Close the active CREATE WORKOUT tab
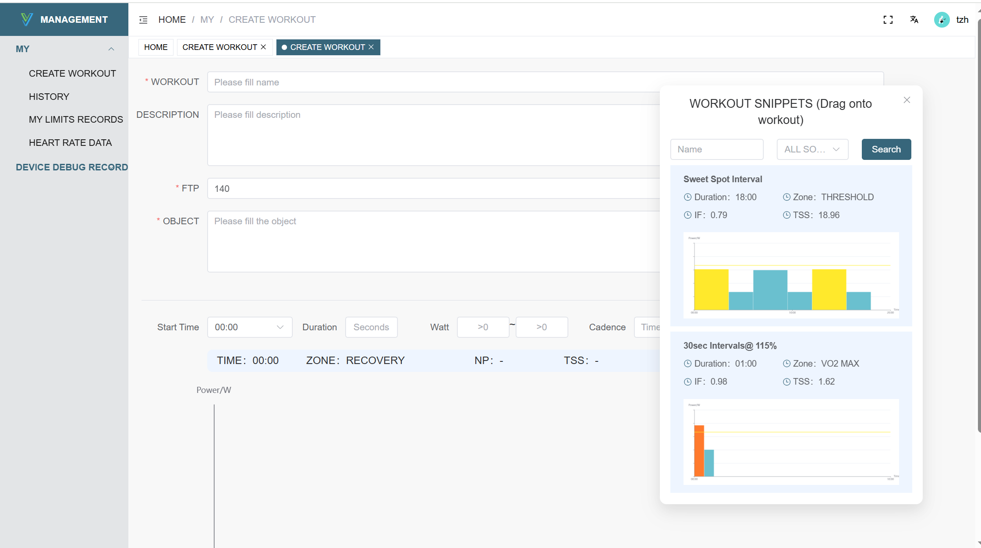981x548 pixels. pyautogui.click(x=371, y=47)
